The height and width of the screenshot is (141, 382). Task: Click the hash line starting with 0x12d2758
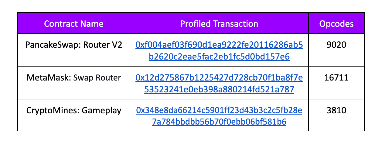(x=219, y=78)
